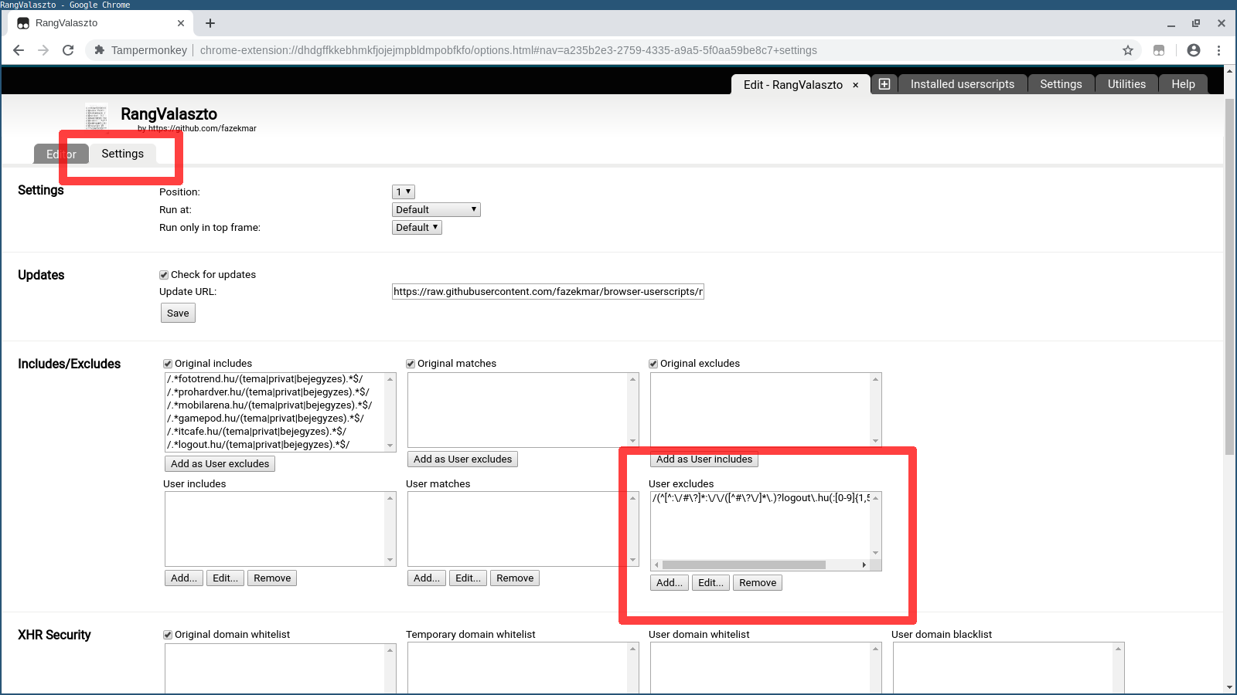Select the prohardver.hu include entry
Screen dimensions: 1237x695
274,392
